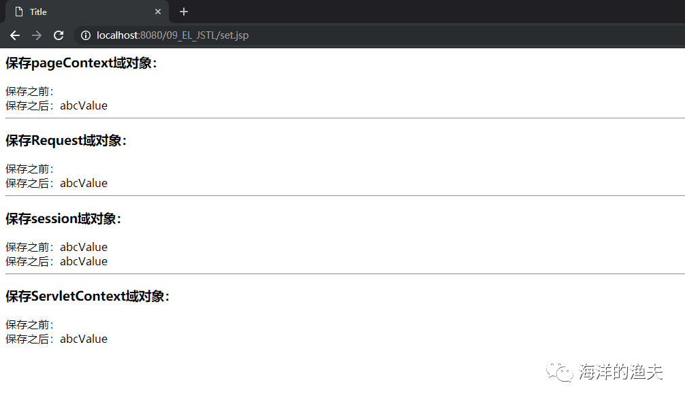Click 保存之前 line under ServletContext heading
The width and height of the screenshot is (685, 402).
(30, 324)
